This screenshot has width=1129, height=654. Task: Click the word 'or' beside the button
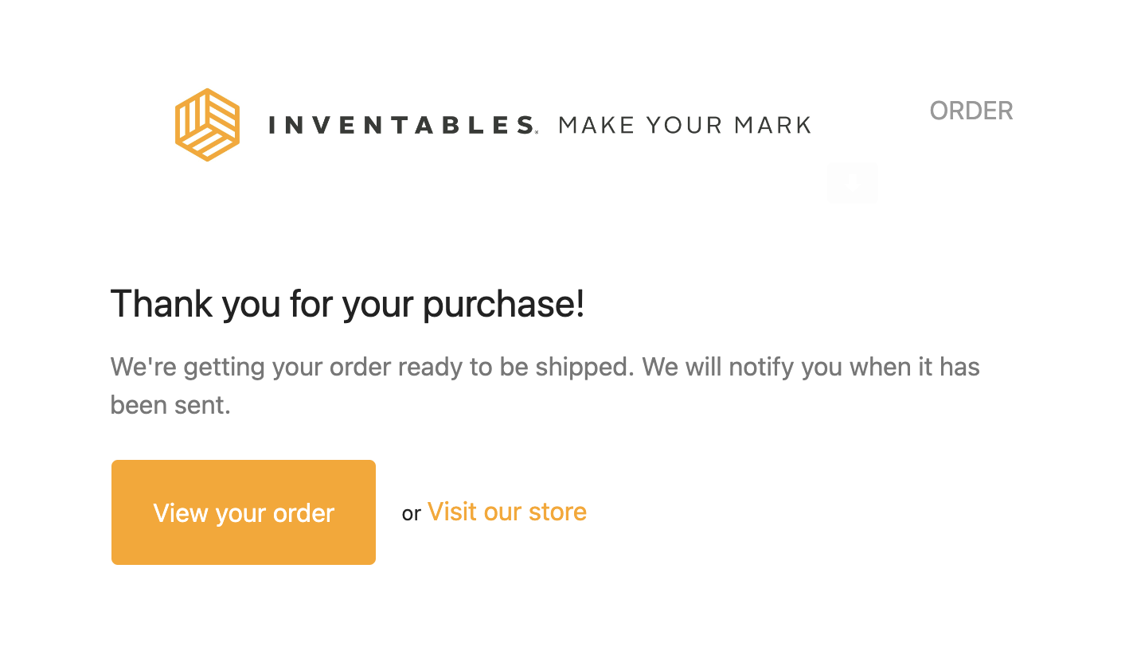pos(411,514)
